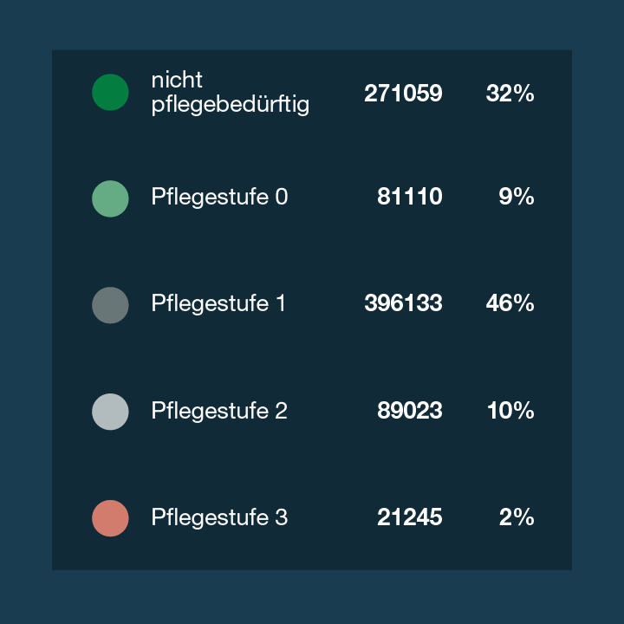This screenshot has height=624, width=624.
Task: Click the 2% percentage
Action: coord(517,517)
